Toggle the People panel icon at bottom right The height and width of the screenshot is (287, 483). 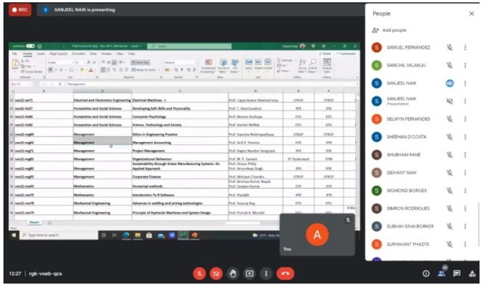pyautogui.click(x=442, y=273)
